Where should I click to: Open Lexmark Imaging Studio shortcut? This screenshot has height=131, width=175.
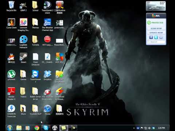click(23, 25)
